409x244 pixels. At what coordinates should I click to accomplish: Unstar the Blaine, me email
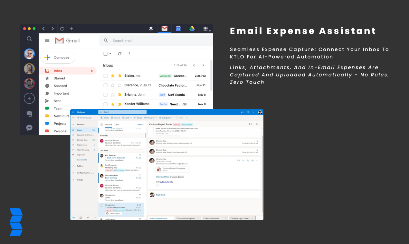(x=112, y=76)
